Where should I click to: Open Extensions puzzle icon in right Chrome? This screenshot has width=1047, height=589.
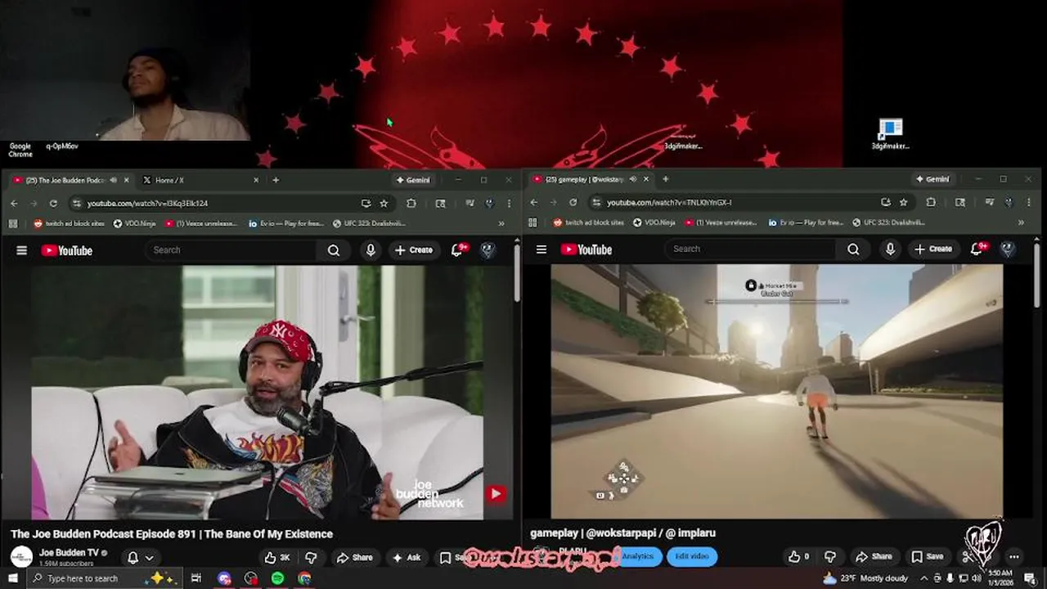[x=931, y=202]
